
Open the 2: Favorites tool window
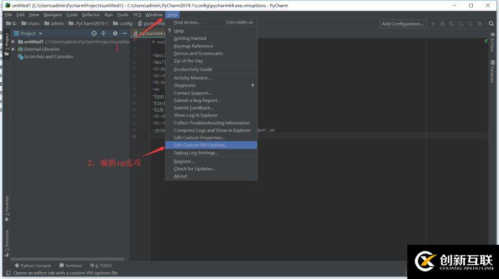(x=7, y=209)
